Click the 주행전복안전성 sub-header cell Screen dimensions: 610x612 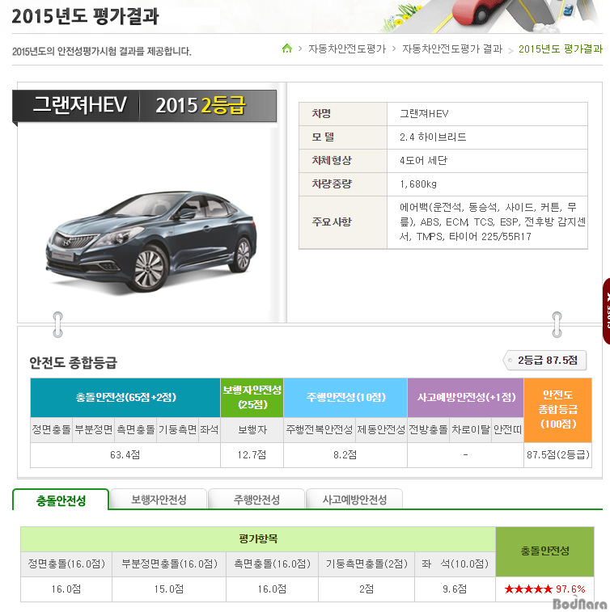(x=320, y=430)
